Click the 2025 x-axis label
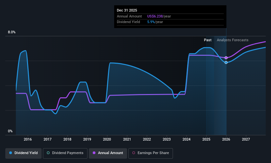The height and width of the screenshot is (163, 271). pyautogui.click(x=206, y=139)
